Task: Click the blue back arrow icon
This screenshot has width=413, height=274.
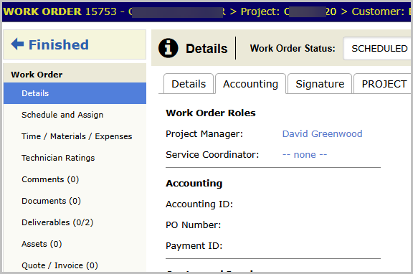Action: coord(17,44)
